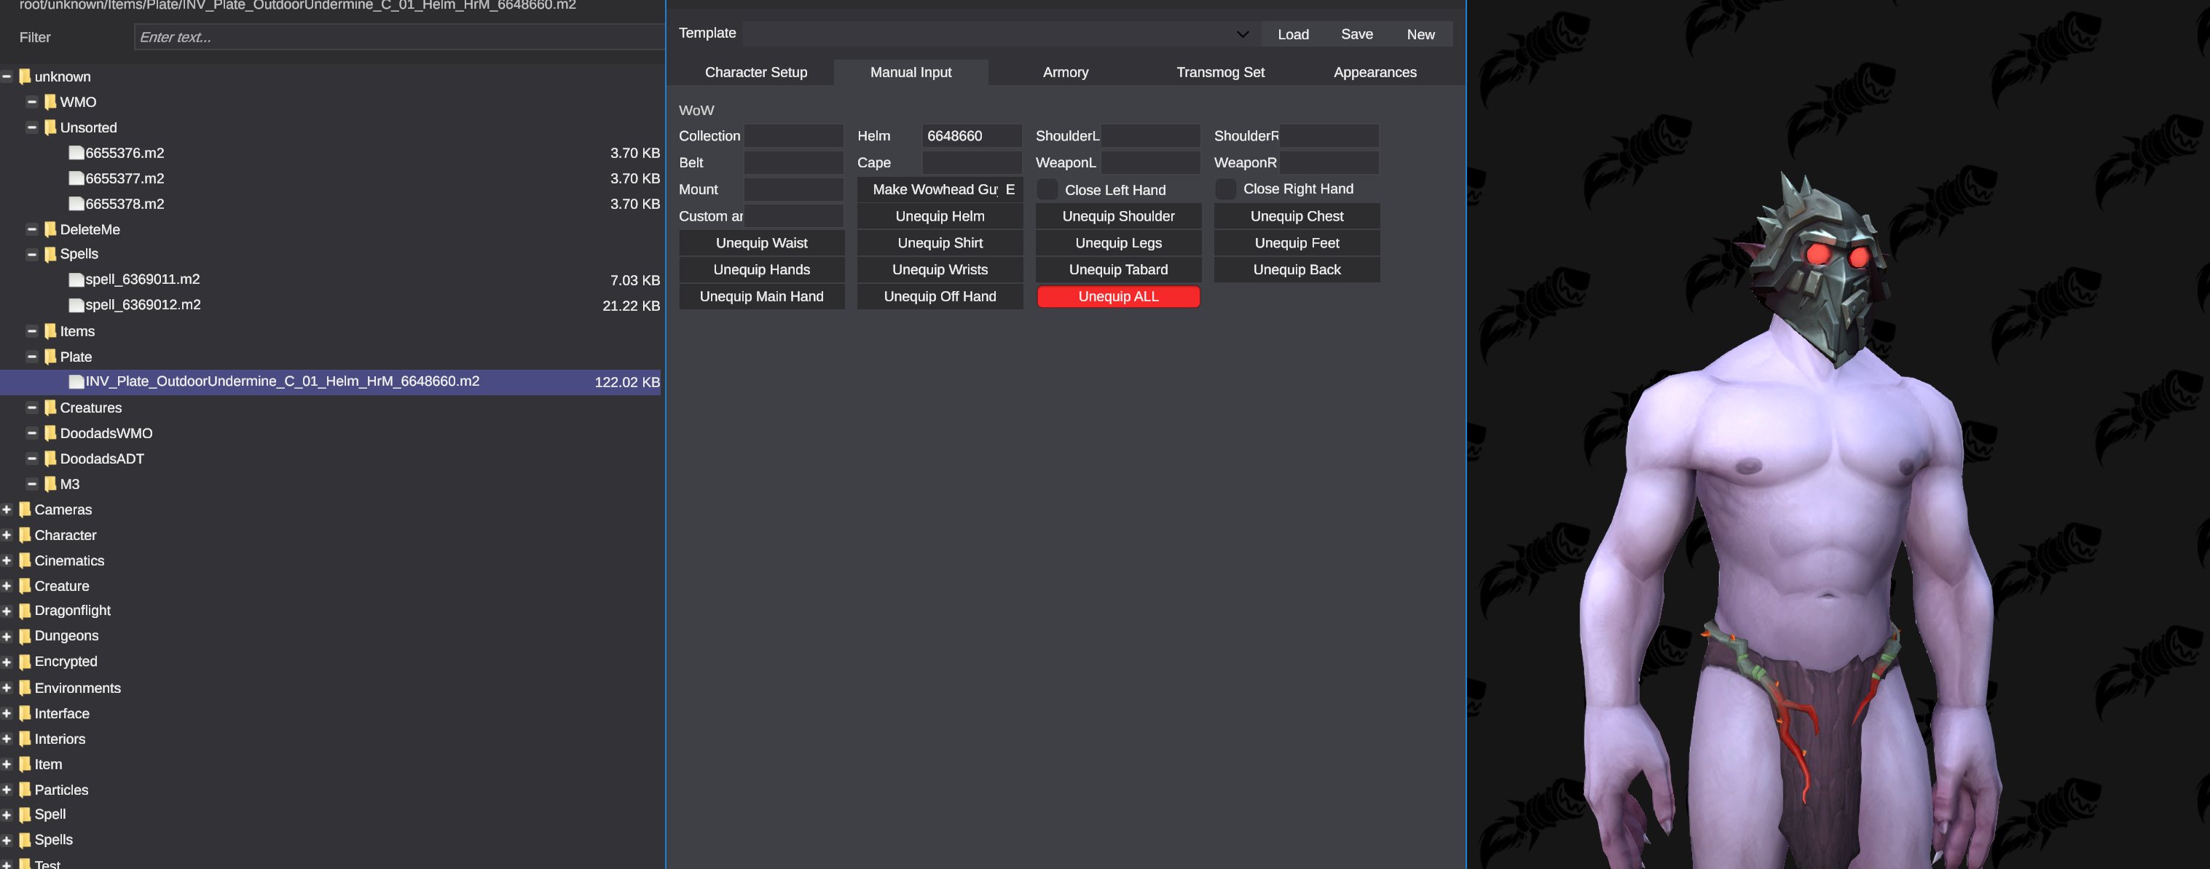Click the unknown folder icon
Image resolution: width=2210 pixels, height=869 pixels.
point(25,77)
